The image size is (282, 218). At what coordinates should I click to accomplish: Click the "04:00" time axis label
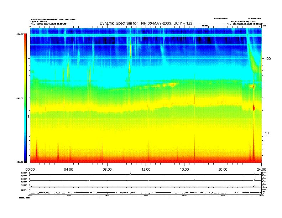pyautogui.click(x=69, y=170)
